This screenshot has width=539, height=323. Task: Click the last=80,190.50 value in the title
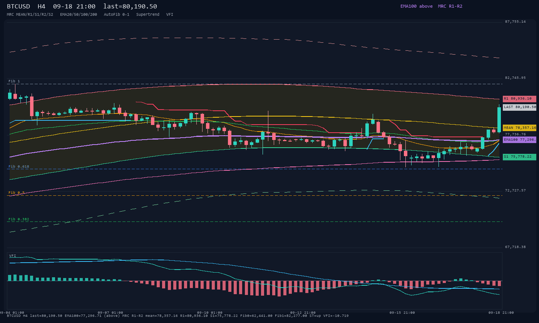[130, 7]
